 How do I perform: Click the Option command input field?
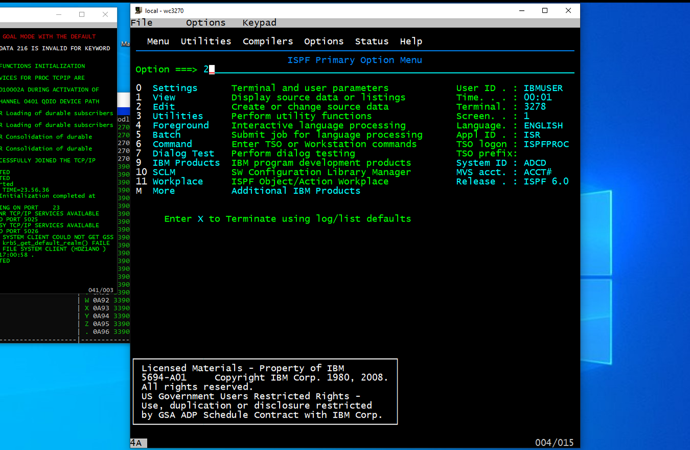click(x=358, y=70)
